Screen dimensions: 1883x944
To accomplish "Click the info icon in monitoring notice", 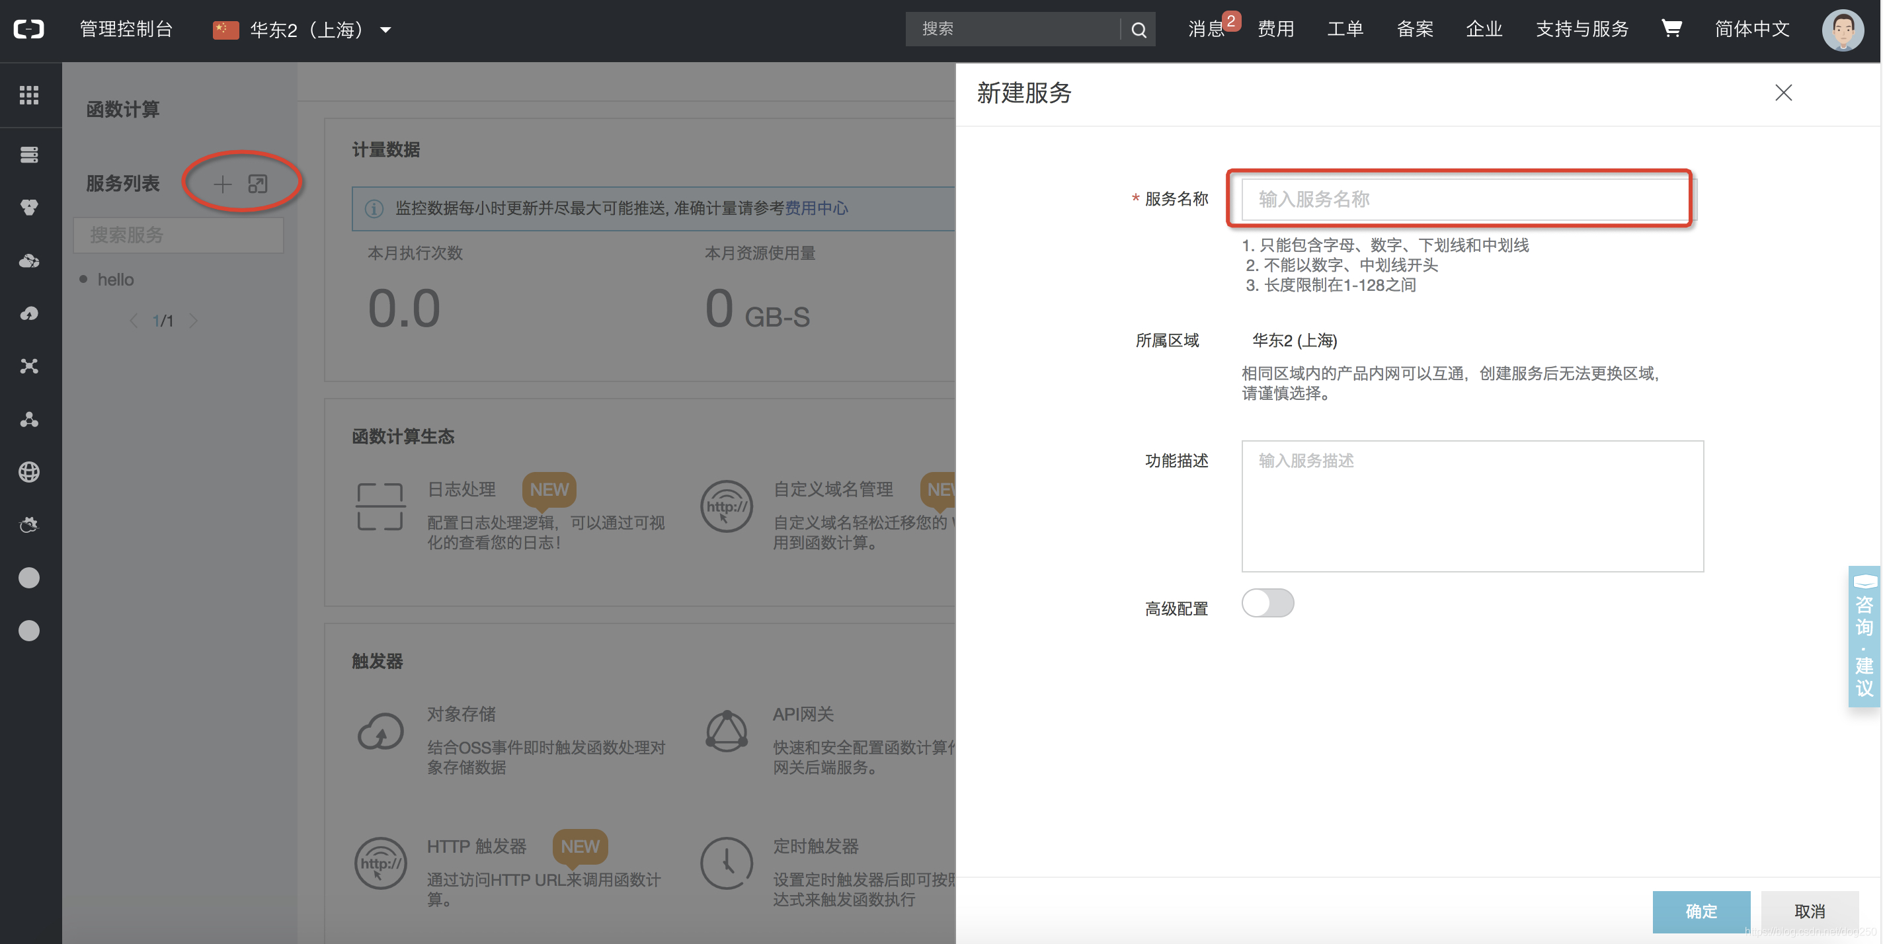I will [x=374, y=209].
